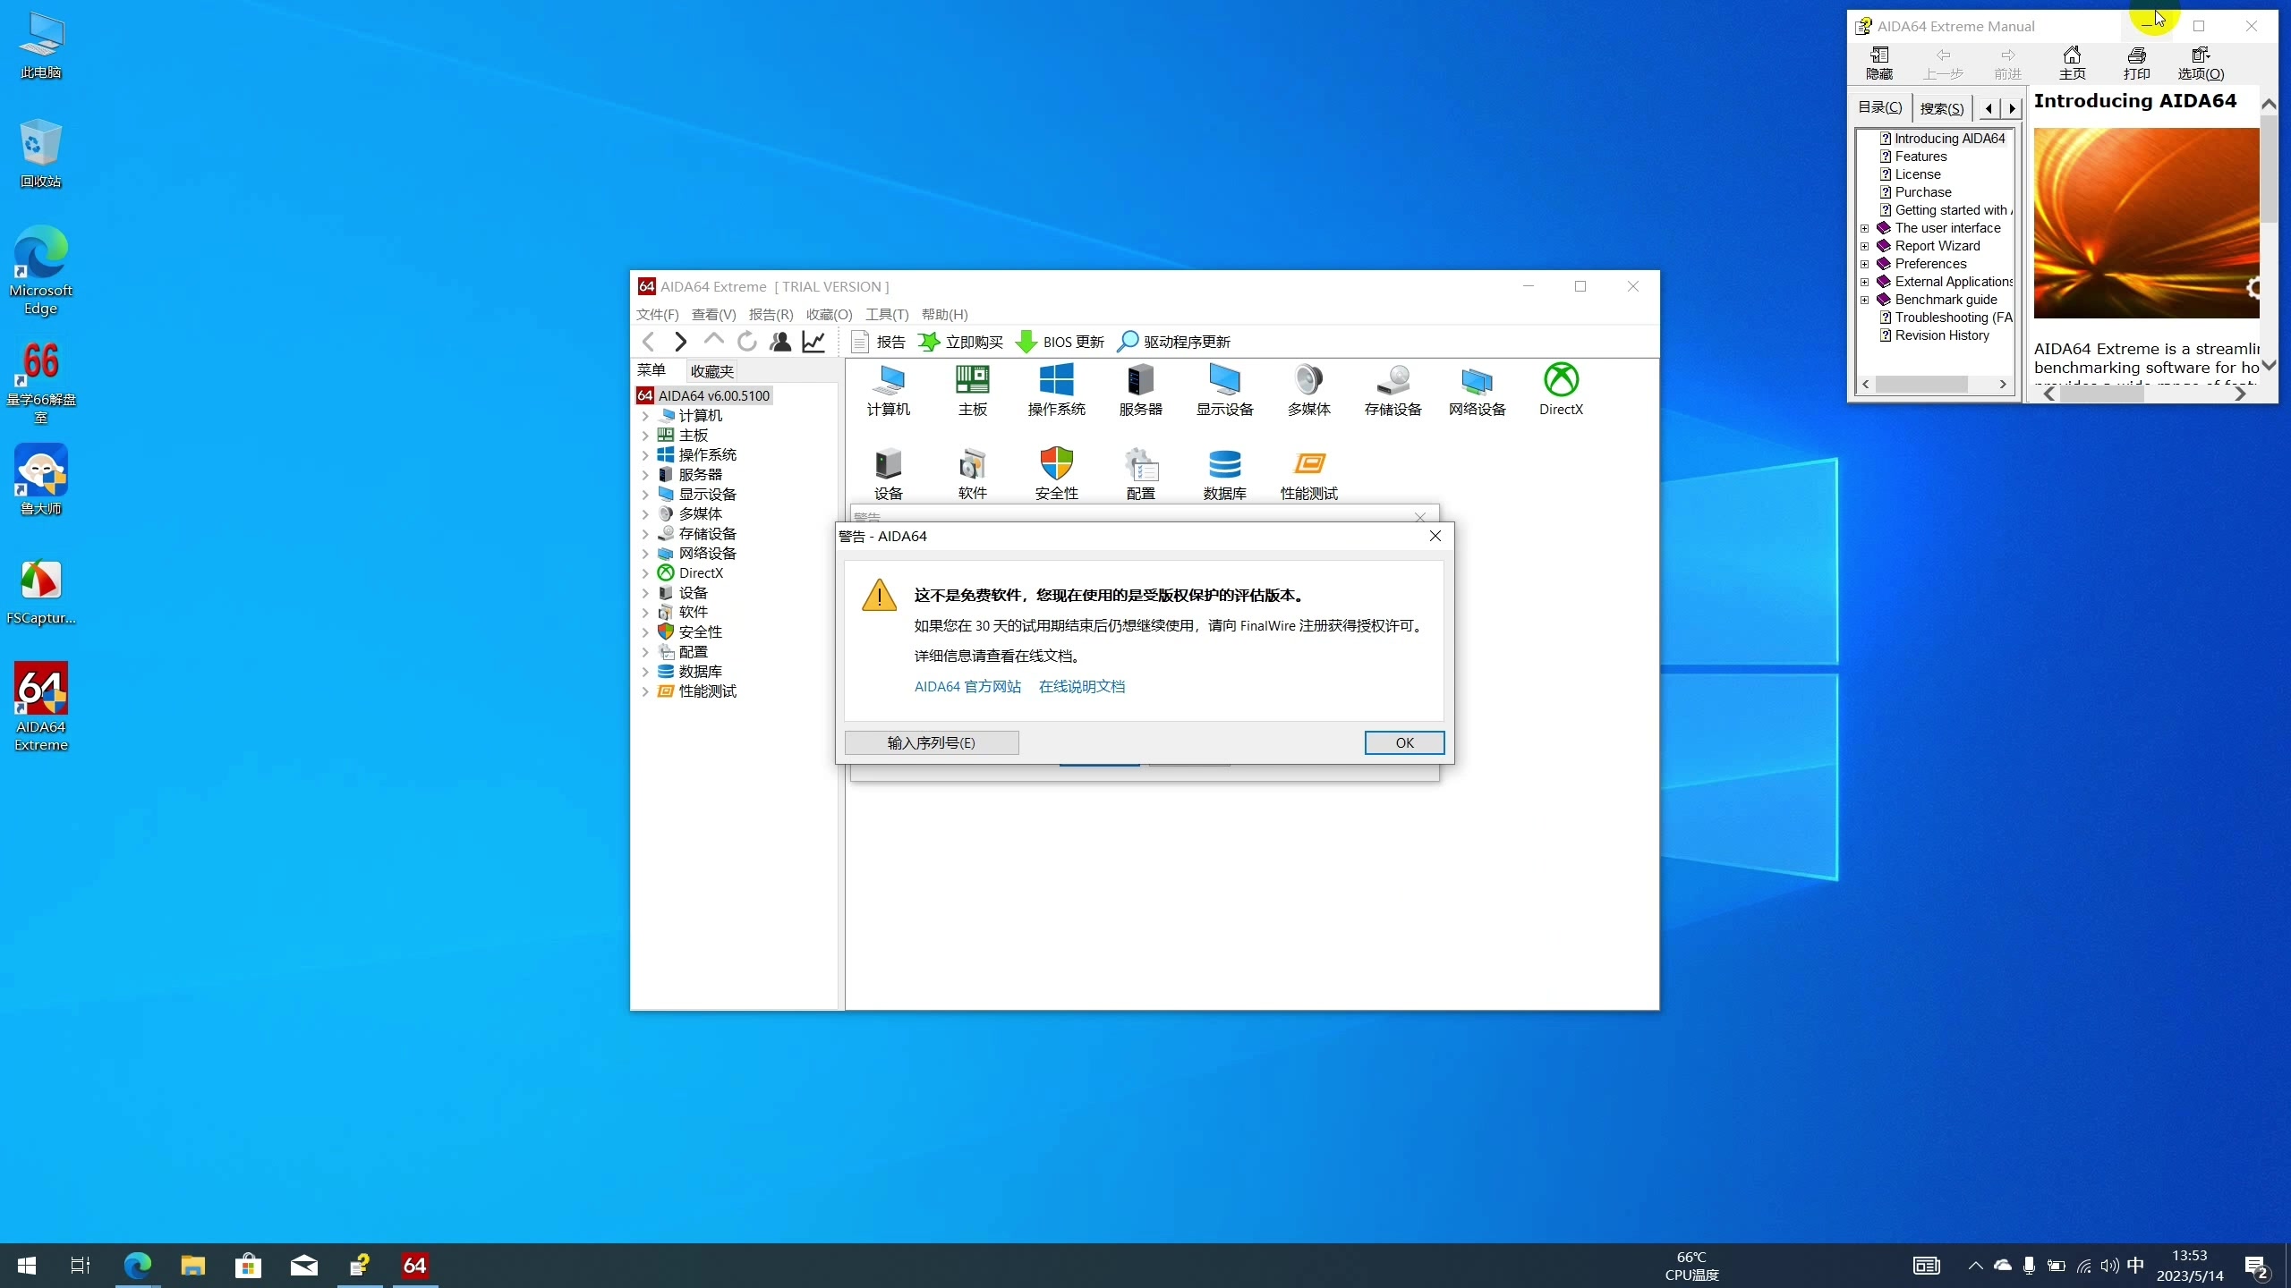Viewport: 2291px width, 1288px height.
Task: Open the 安全性 shield icon in main pane
Action: point(1056,474)
